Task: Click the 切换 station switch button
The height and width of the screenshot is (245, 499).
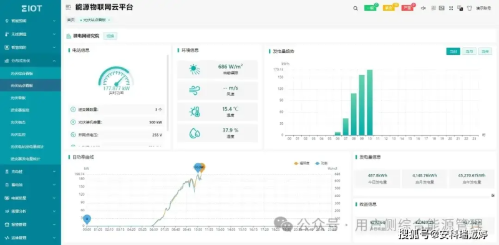Action: [x=110, y=36]
